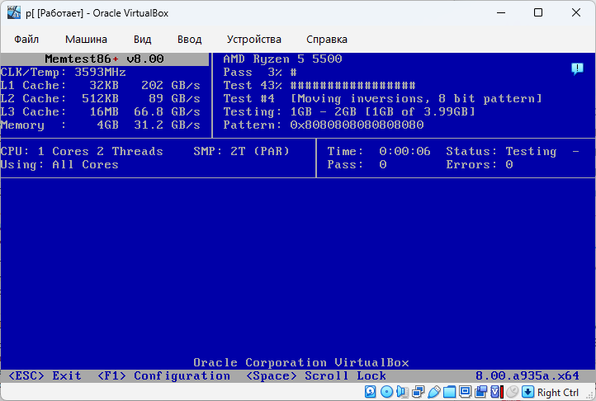Image resolution: width=596 pixels, height=401 pixels.
Task: Open the Машина menu
Action: [x=86, y=39]
